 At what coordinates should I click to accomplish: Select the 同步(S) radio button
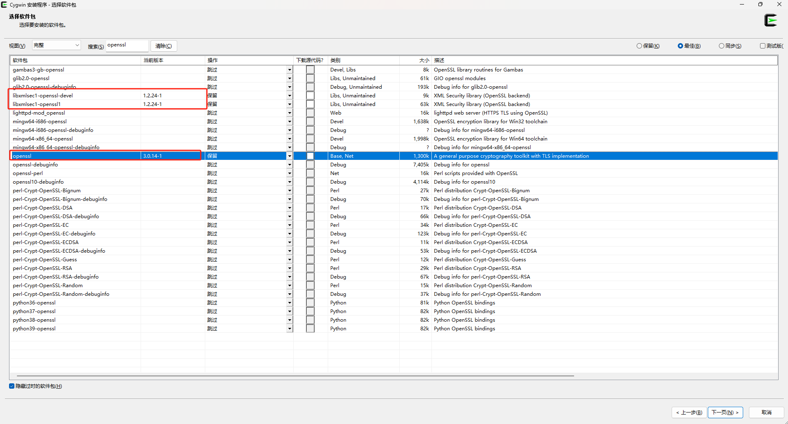click(x=721, y=46)
